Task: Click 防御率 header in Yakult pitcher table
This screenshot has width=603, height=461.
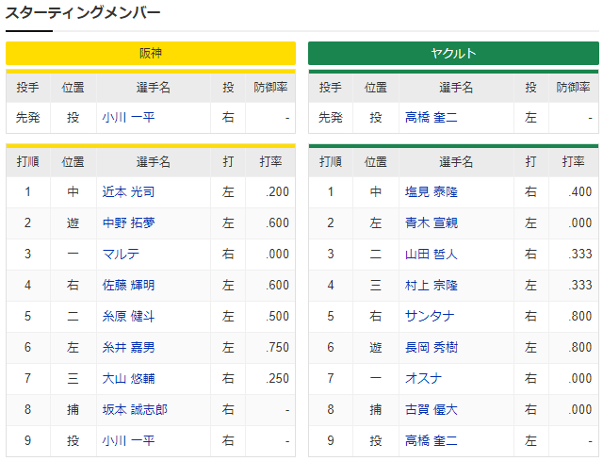Action: click(x=573, y=88)
